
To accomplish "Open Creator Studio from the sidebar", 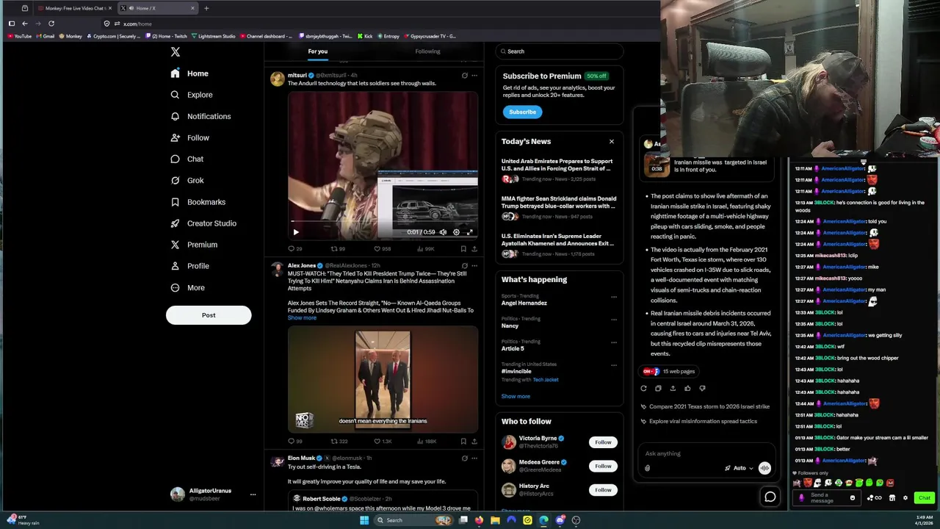I will [203, 223].
